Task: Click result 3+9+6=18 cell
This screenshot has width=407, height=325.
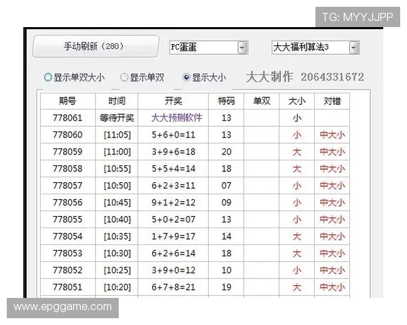Action: (x=173, y=152)
